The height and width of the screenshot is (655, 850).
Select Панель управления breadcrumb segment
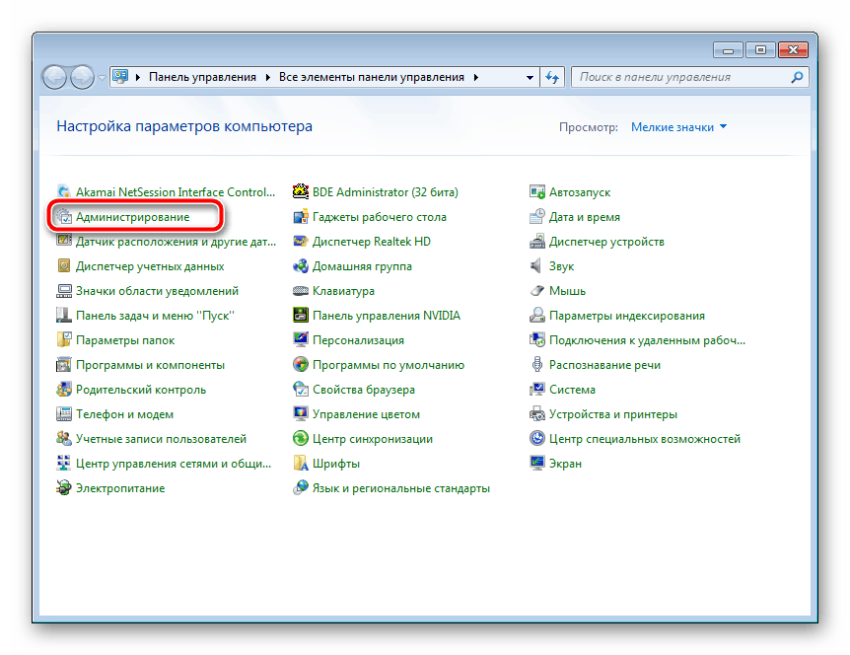[x=202, y=77]
